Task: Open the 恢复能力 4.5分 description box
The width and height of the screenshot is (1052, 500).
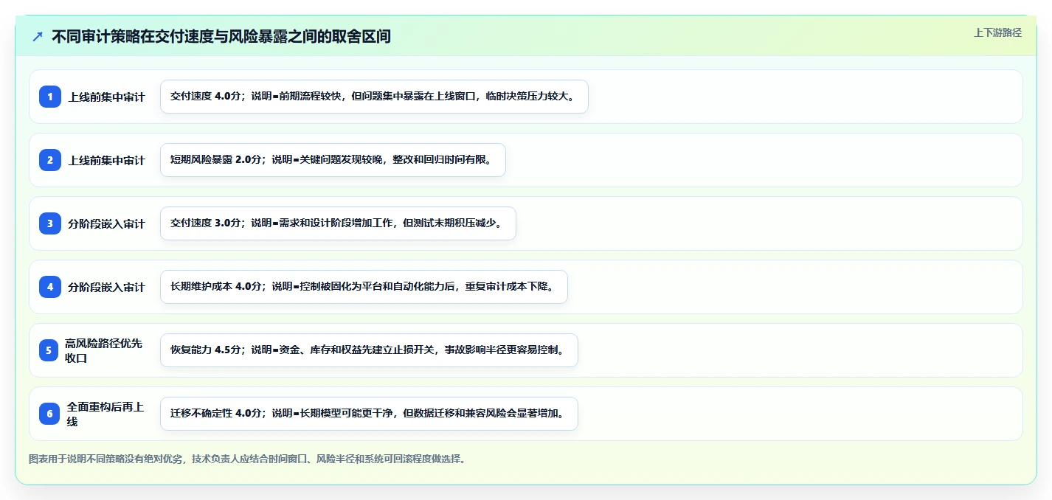Action: click(369, 350)
